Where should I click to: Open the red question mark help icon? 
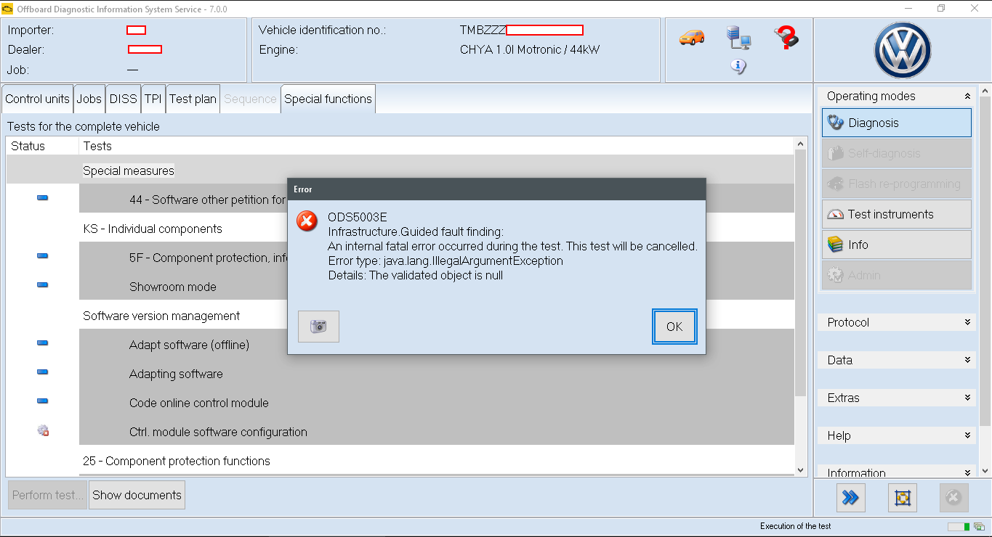[786, 37]
